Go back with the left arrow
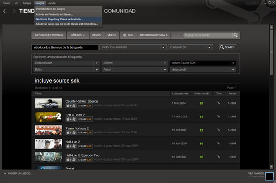This screenshot has width=276, height=183. point(5,11)
